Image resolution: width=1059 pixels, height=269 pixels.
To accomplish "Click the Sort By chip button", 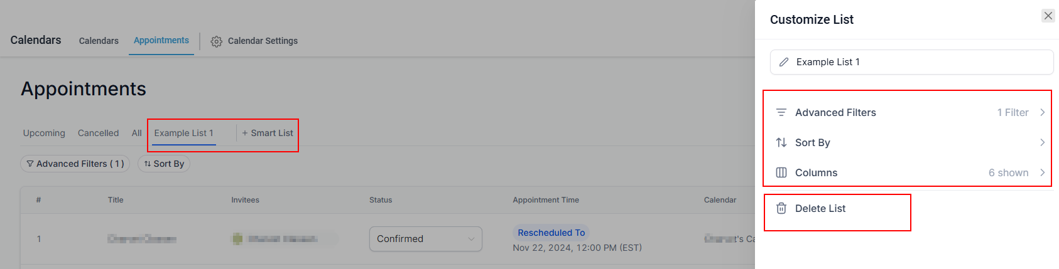I will click(164, 164).
